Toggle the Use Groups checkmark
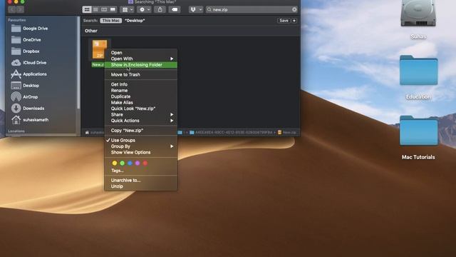 141,141
